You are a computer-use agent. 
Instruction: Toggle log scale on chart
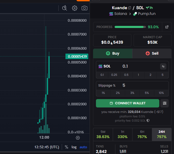74,147
